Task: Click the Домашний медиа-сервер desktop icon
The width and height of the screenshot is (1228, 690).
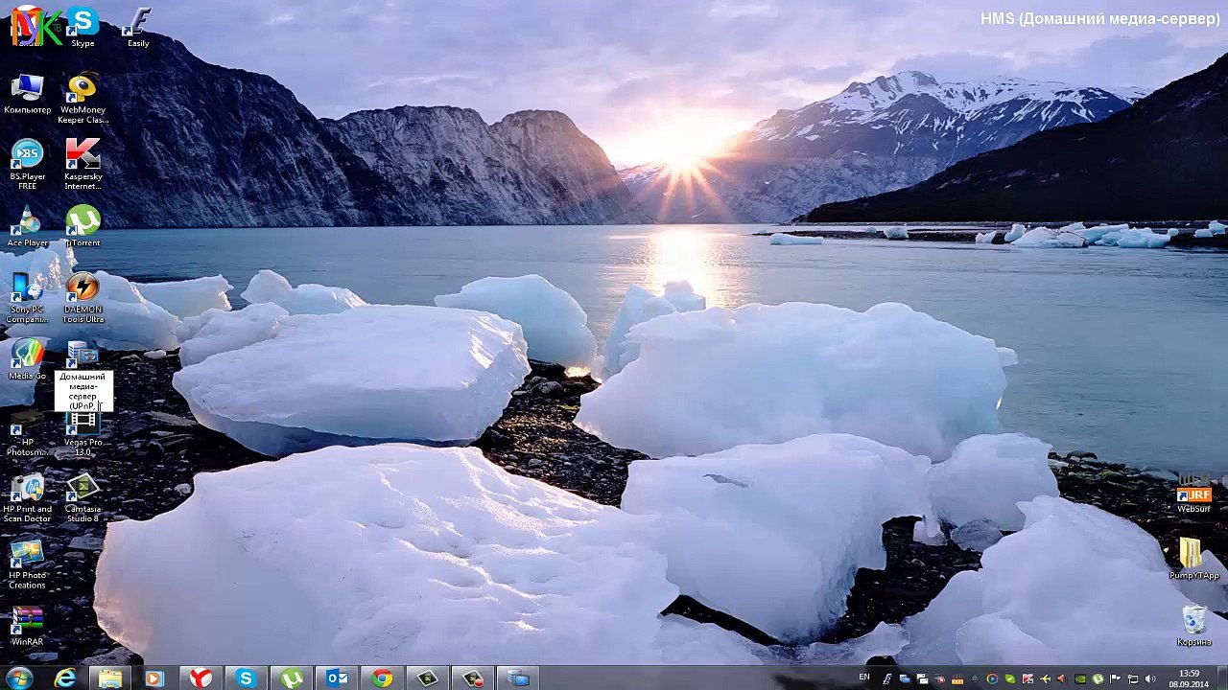Action: click(83, 377)
